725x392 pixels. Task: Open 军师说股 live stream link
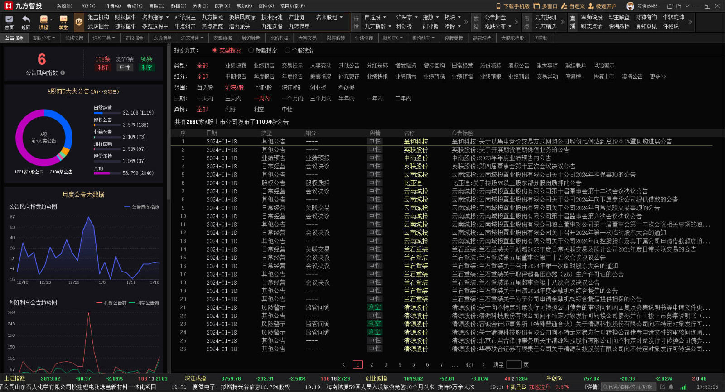tap(592, 17)
